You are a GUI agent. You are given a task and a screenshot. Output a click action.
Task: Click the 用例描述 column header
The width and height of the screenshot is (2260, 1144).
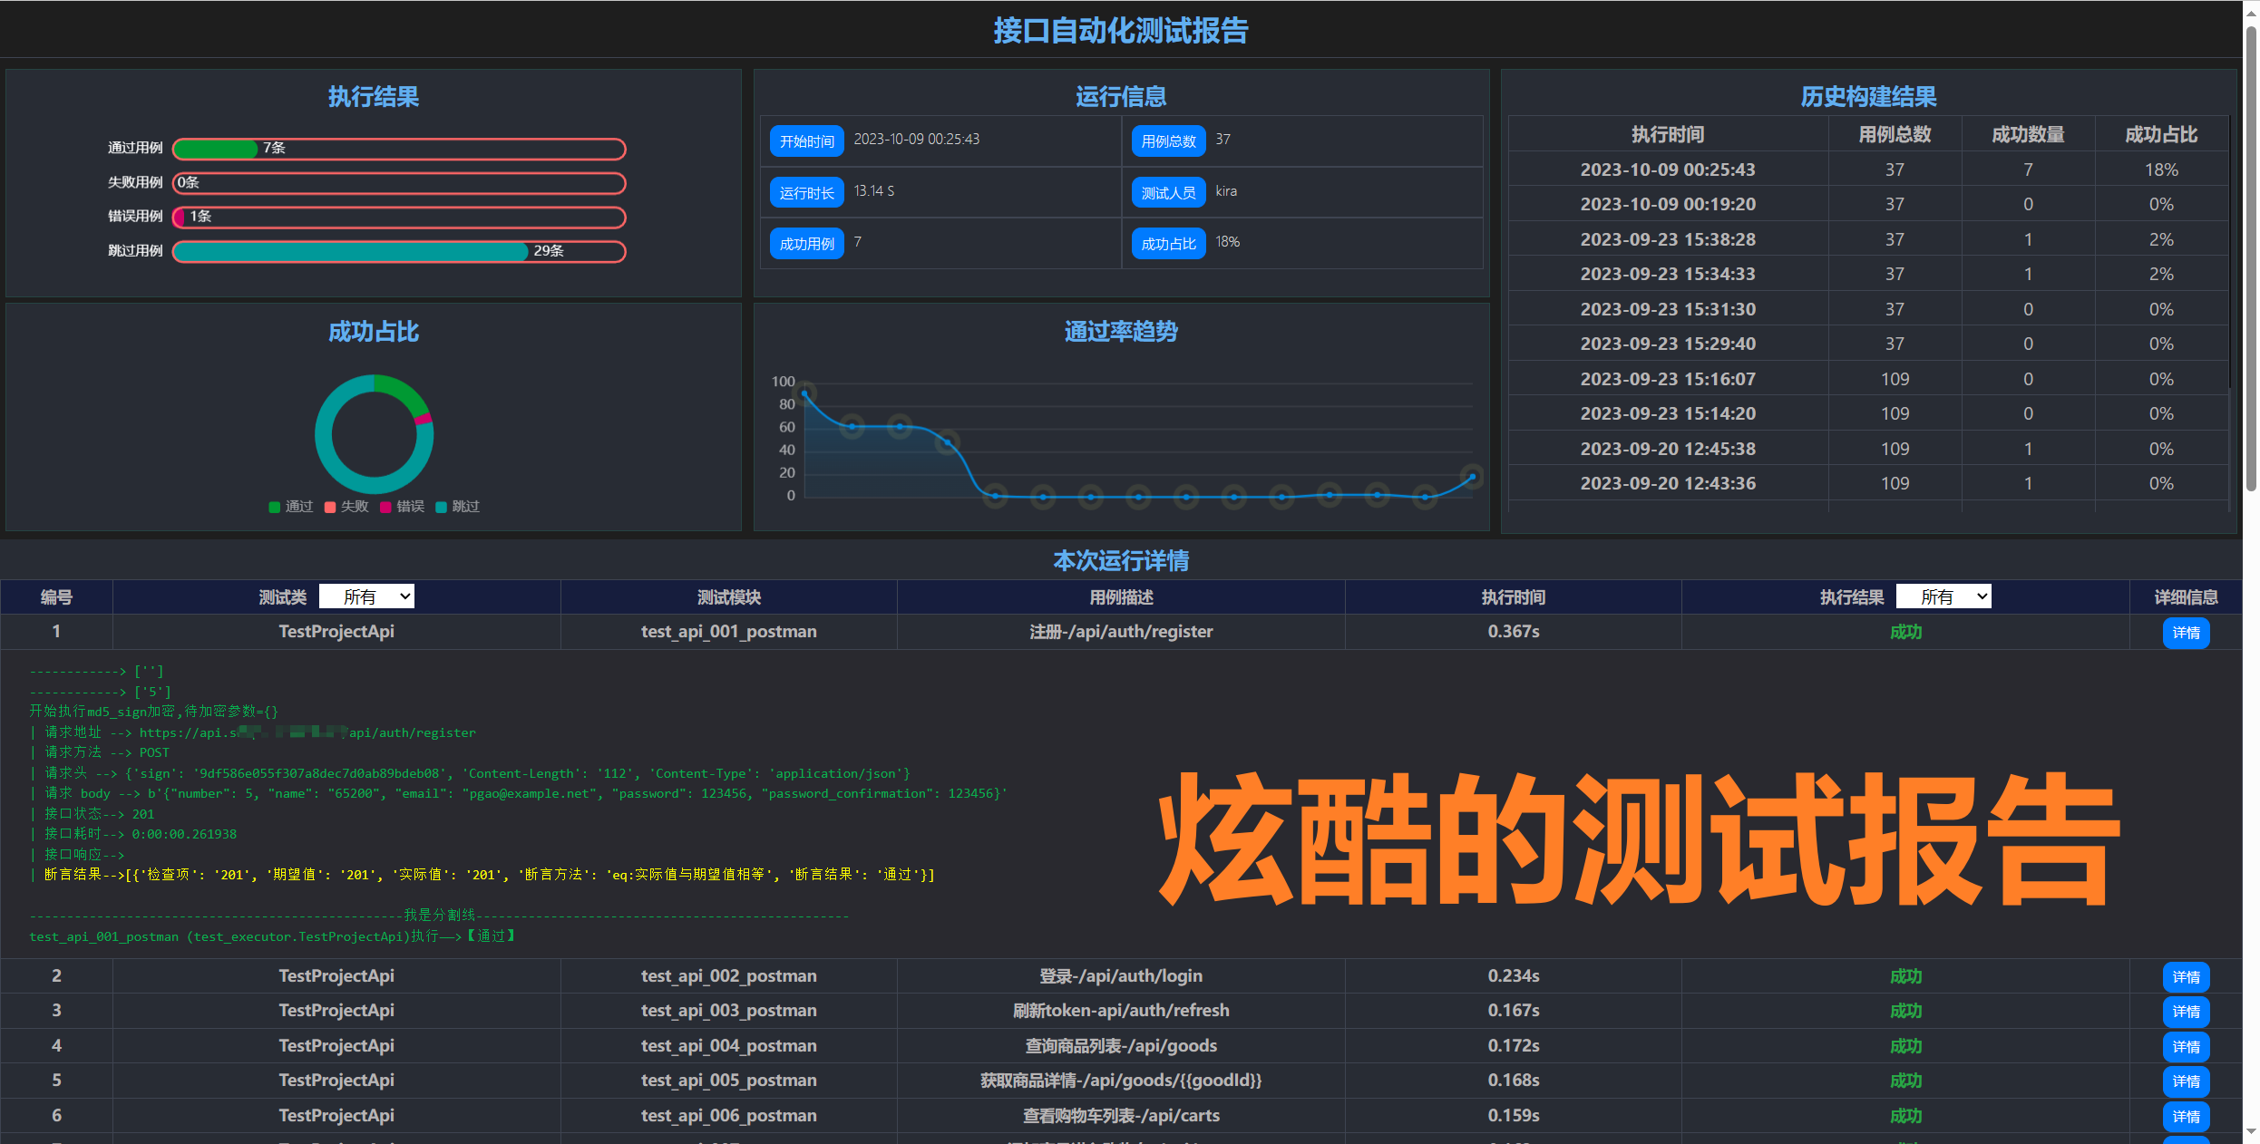coord(1121,597)
